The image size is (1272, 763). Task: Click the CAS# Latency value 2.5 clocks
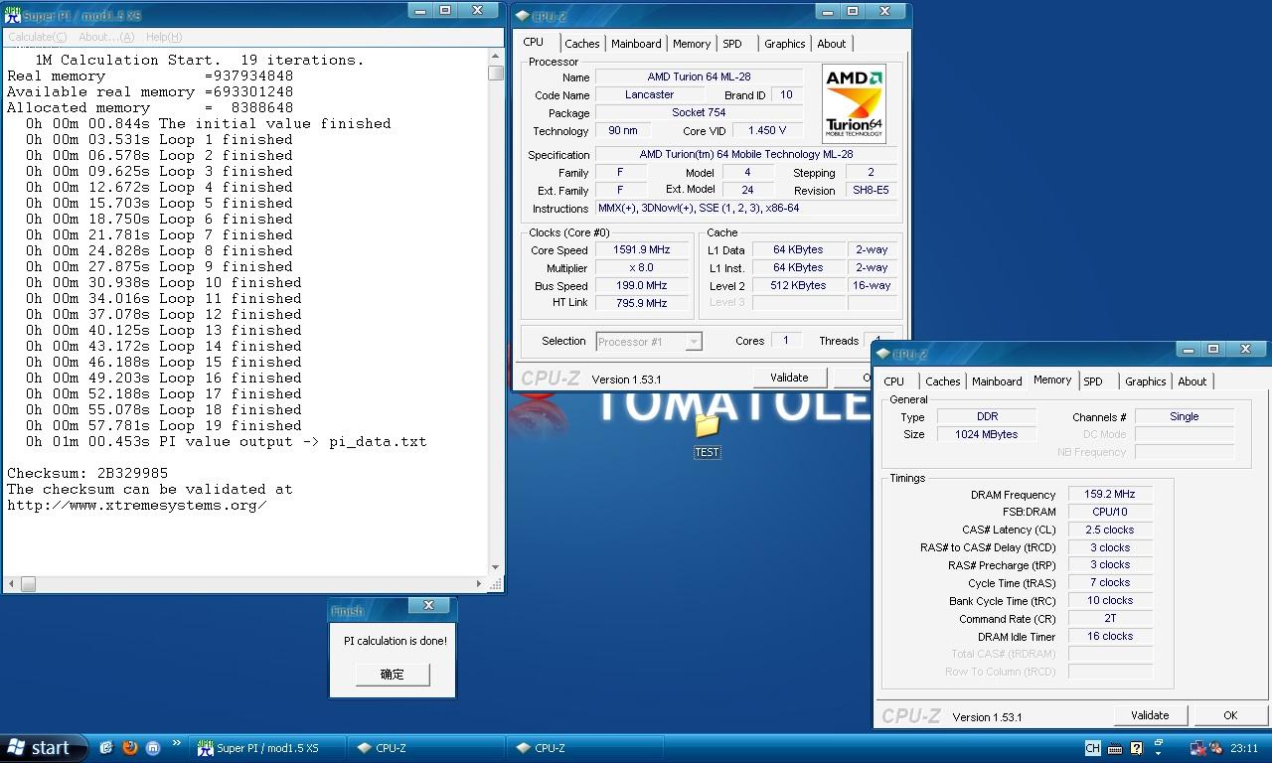tap(1111, 531)
